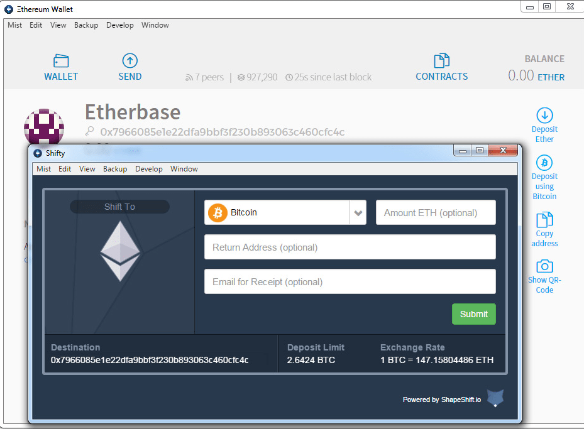584x429 pixels.
Task: Click the clock icon for last block
Action: tap(289, 77)
